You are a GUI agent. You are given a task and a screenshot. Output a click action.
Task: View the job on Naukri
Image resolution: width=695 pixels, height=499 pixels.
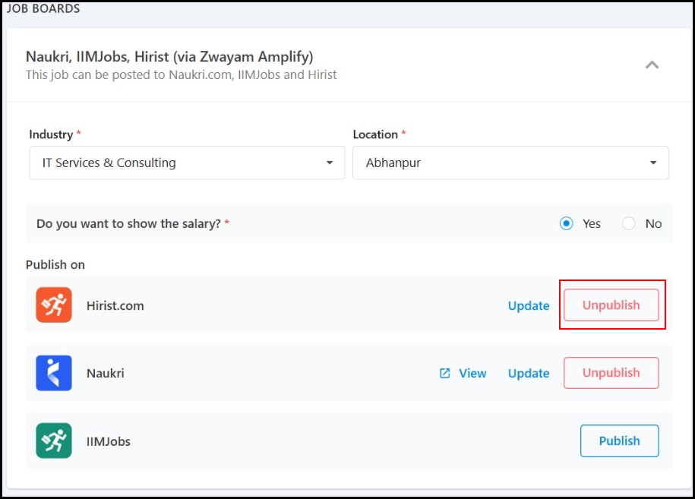(x=472, y=373)
